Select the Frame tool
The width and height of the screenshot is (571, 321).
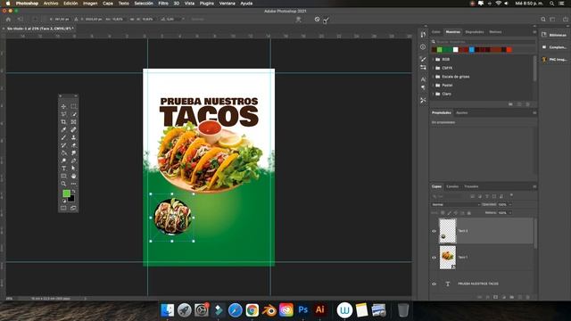[73, 122]
